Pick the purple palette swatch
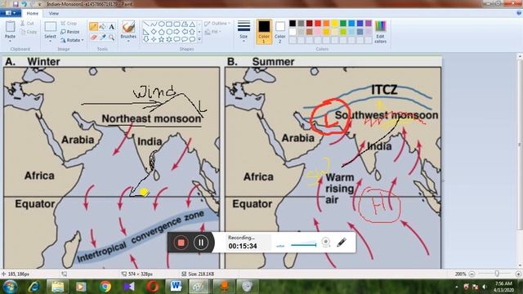 tap(369, 24)
